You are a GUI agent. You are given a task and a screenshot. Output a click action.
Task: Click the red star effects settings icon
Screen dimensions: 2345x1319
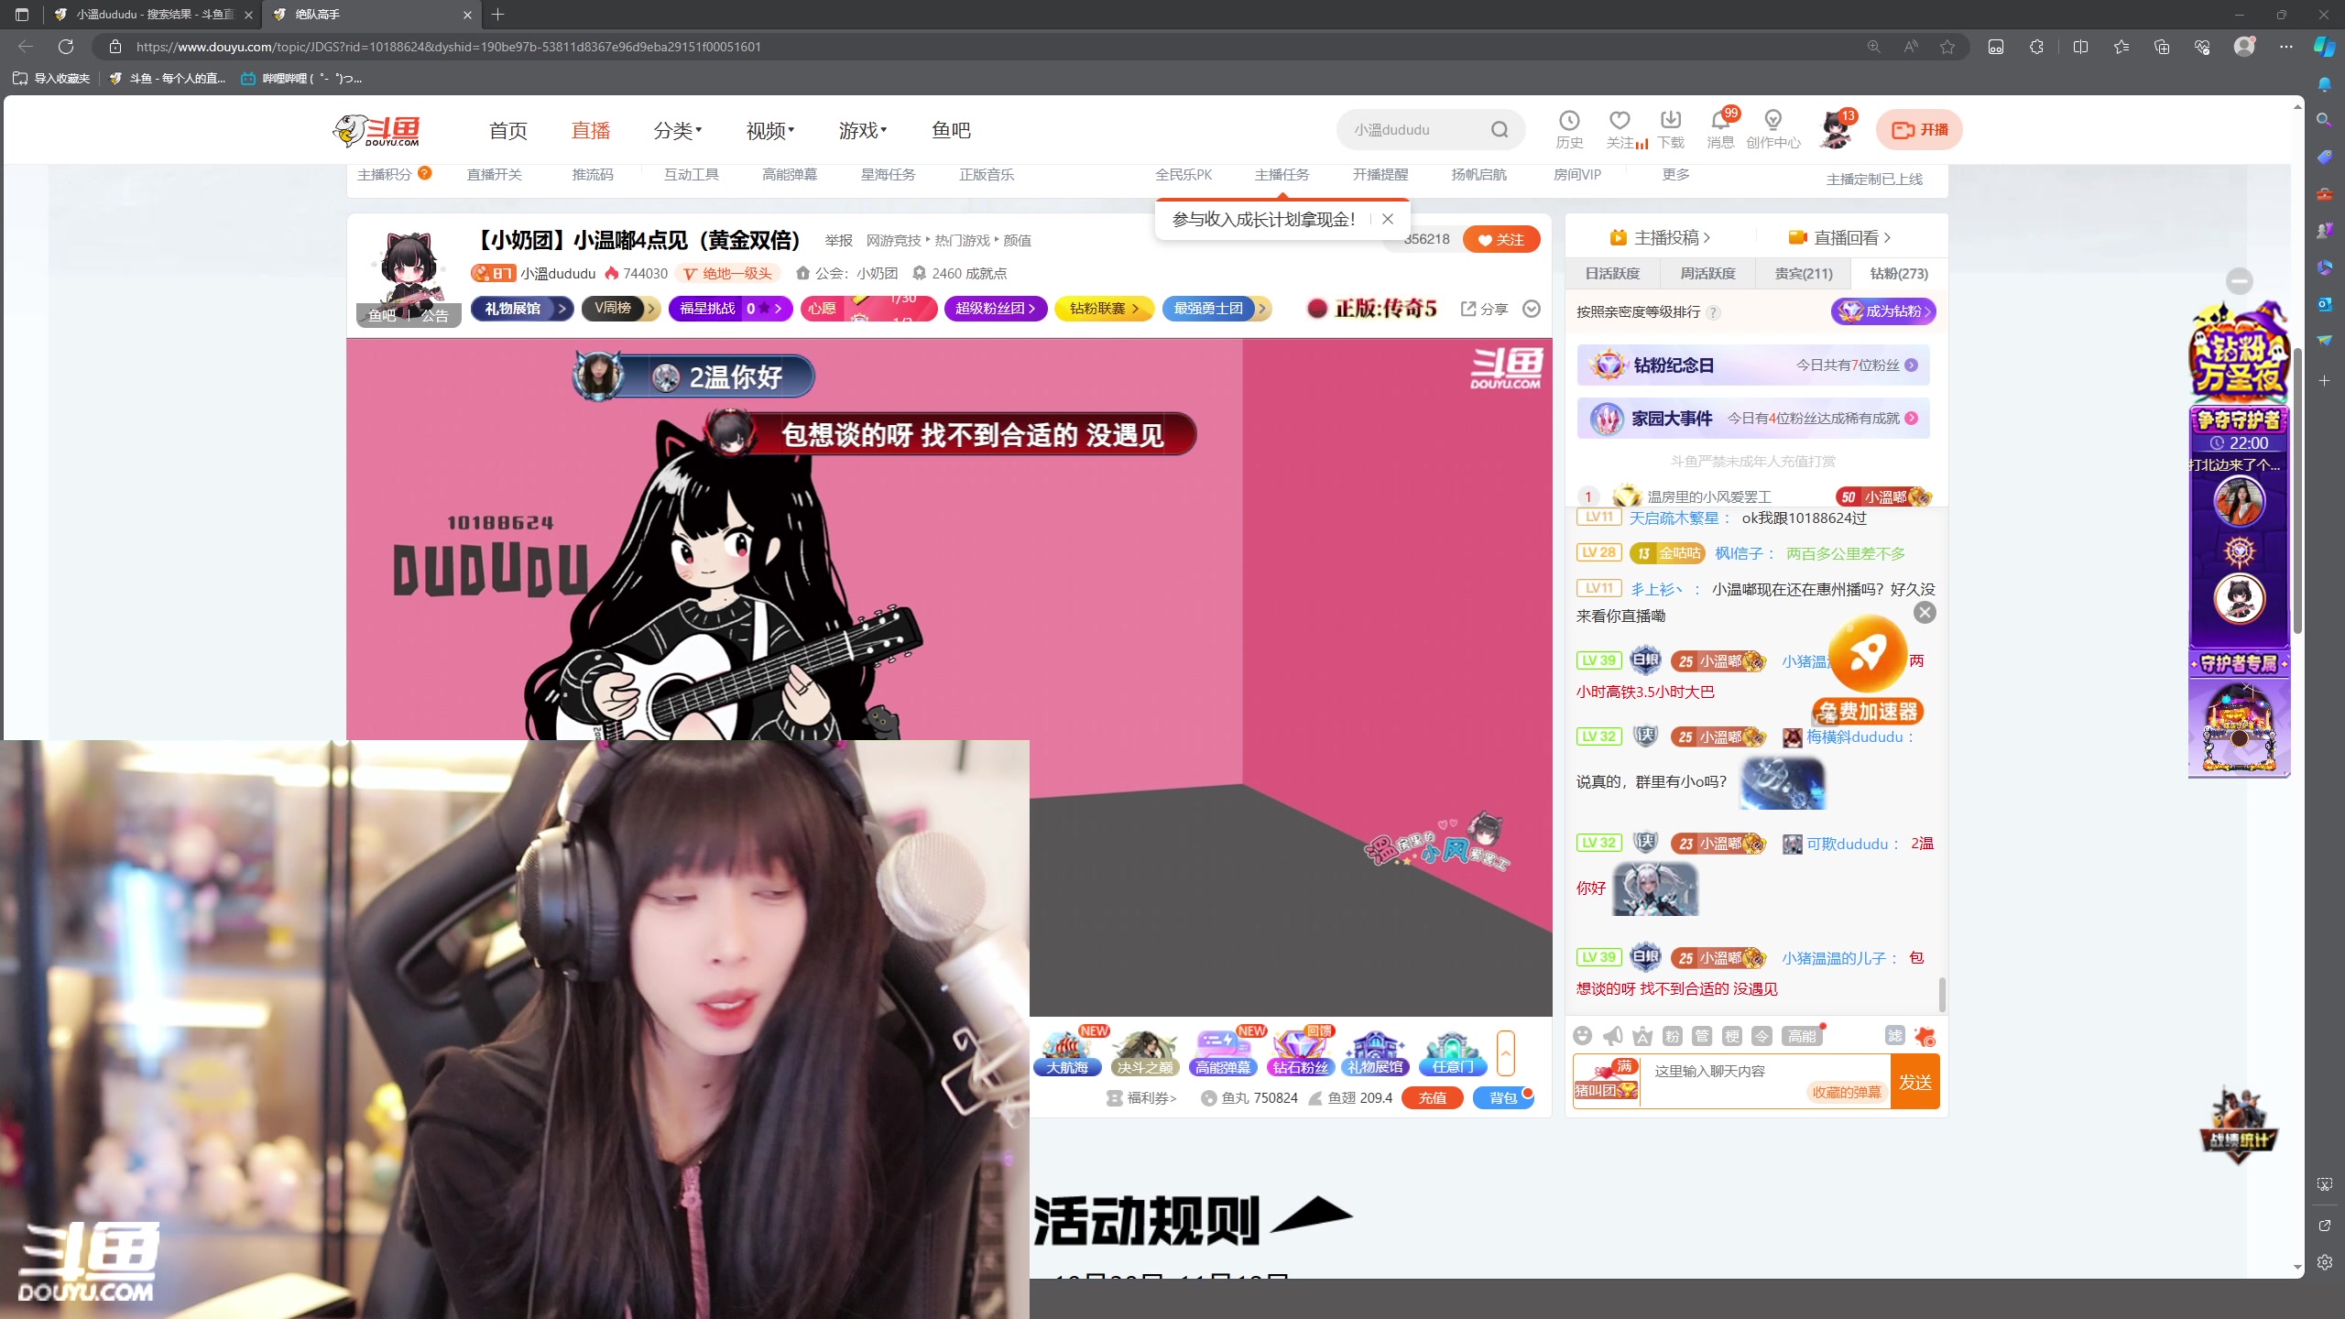(1925, 1036)
